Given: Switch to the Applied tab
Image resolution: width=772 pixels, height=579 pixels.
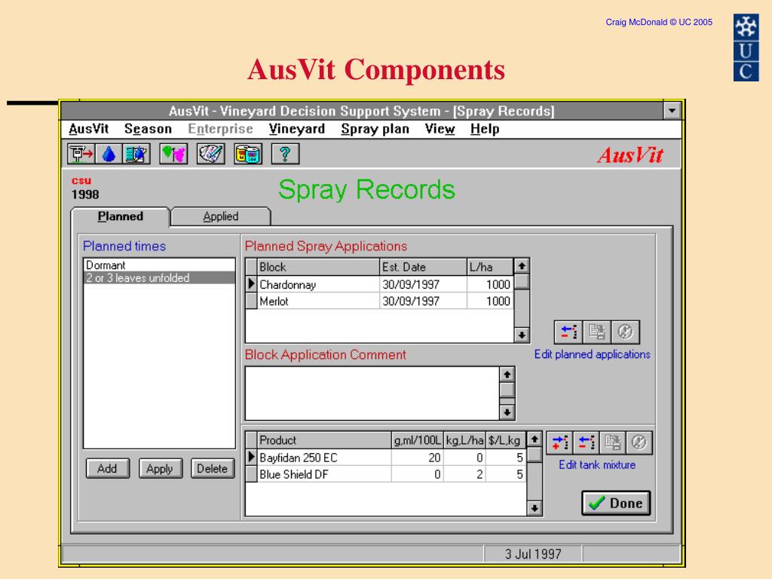Looking at the screenshot, I should (221, 216).
